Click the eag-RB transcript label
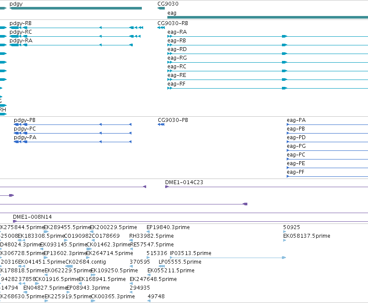Image resolution: width=368 pixels, height=303 pixels. (176, 41)
